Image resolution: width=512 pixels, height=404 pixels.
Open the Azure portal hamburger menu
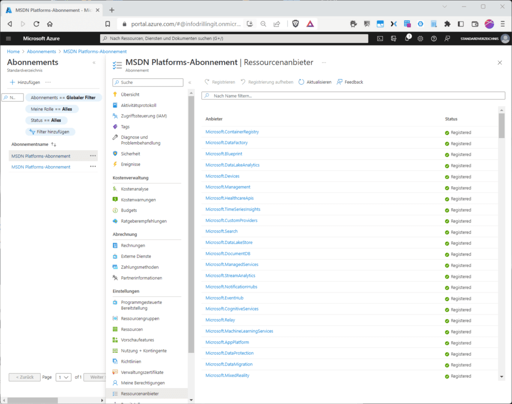pos(8,38)
